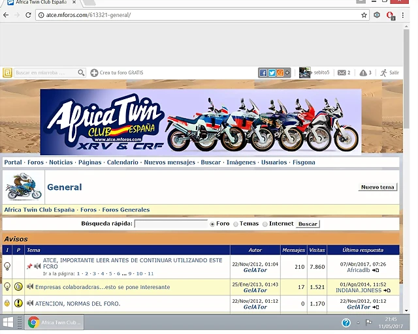The width and height of the screenshot is (418, 334).
Task: Open the ATCE, IMPORTANTE LEER ANTES topic
Action: coord(133,264)
